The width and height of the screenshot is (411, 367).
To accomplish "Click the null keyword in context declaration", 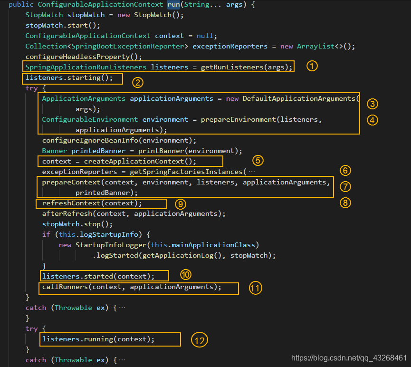I will click(x=205, y=36).
